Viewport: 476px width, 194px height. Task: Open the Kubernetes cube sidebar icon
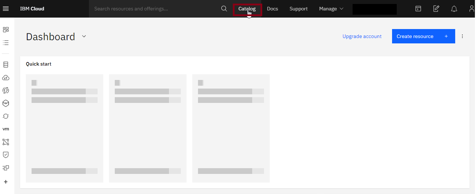click(6, 103)
